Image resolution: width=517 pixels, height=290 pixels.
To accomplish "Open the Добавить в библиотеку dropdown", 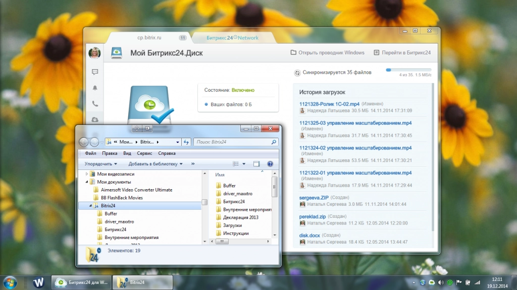I will coord(156,164).
